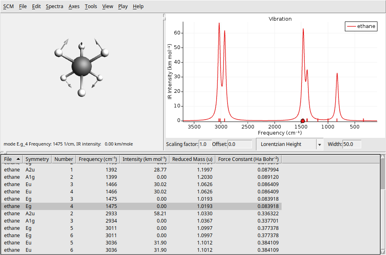
Task: Click the Force Constant column header
Action: click(x=248, y=159)
